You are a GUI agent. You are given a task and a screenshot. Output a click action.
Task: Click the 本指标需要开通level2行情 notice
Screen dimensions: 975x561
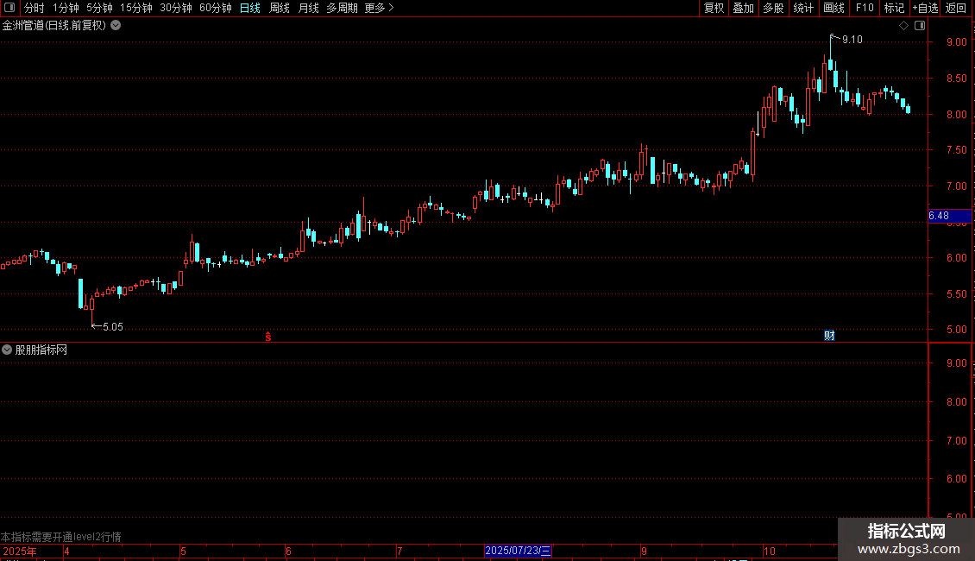61,537
